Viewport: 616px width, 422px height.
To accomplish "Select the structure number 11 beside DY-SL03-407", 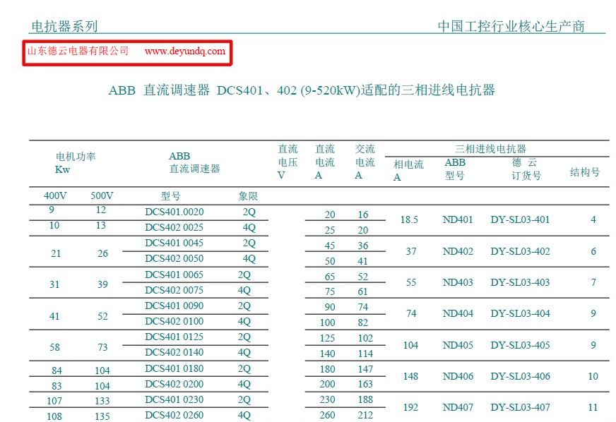I will (x=593, y=407).
